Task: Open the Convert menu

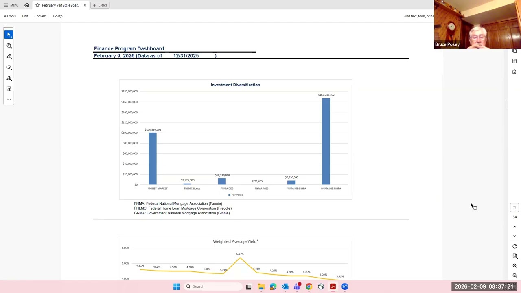Action: 40,16
